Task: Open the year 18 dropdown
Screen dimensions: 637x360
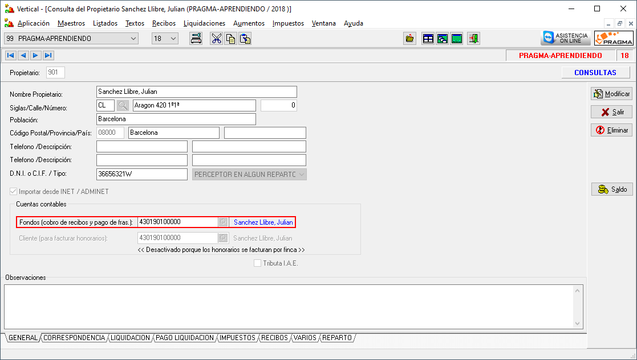Action: tap(173, 39)
